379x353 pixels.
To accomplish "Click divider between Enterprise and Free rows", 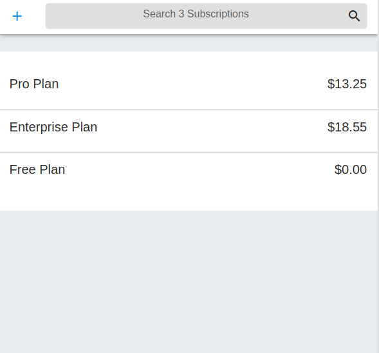I will (189, 153).
